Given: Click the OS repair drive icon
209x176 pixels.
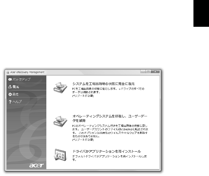Looking at the screenshot, I should click(x=60, y=121).
